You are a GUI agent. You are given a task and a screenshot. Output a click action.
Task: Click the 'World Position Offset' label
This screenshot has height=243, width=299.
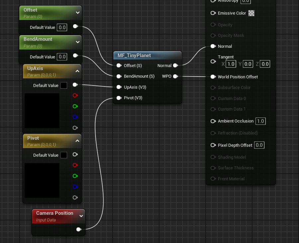tap(238, 77)
